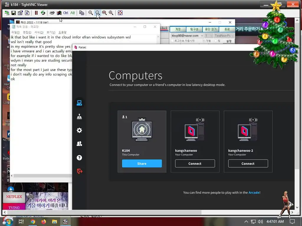Click the kangchanwoo computer image
This screenshot has width=302, height=226.
[195, 129]
